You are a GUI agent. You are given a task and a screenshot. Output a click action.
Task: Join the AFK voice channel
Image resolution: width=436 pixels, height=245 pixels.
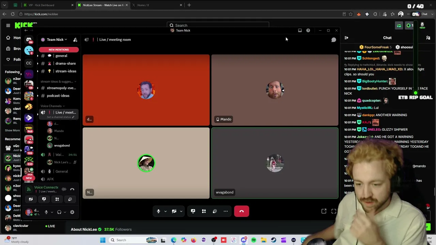click(x=59, y=179)
